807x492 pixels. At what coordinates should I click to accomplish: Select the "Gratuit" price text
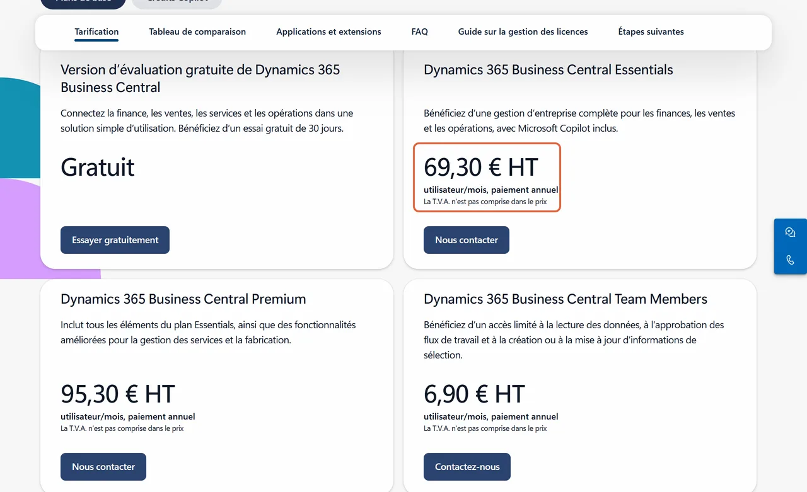[x=98, y=168]
